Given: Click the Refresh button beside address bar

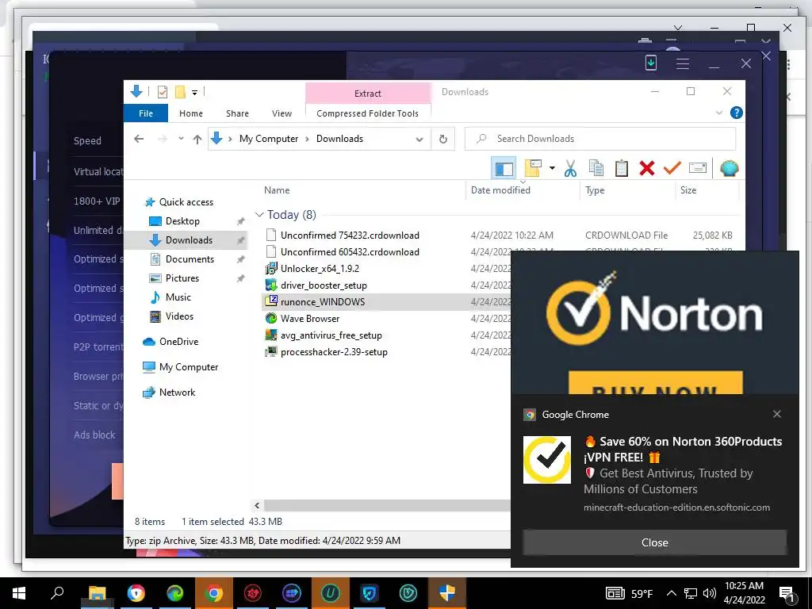Looking at the screenshot, I should [442, 139].
